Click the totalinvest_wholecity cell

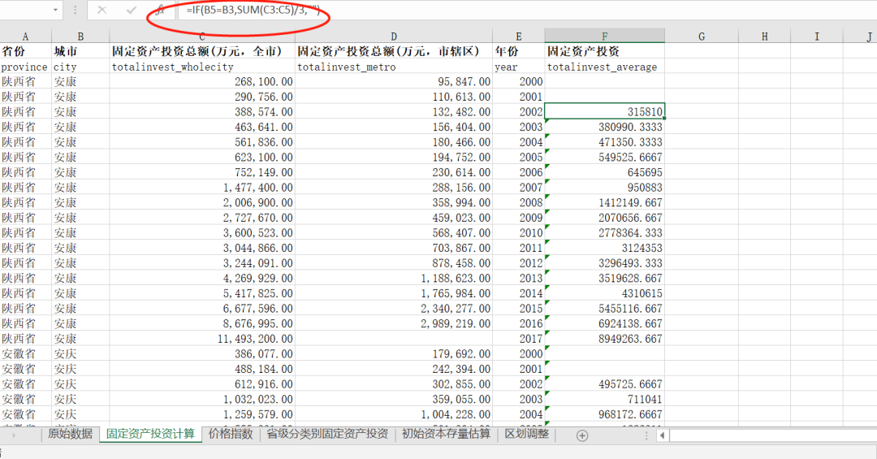[x=202, y=67]
